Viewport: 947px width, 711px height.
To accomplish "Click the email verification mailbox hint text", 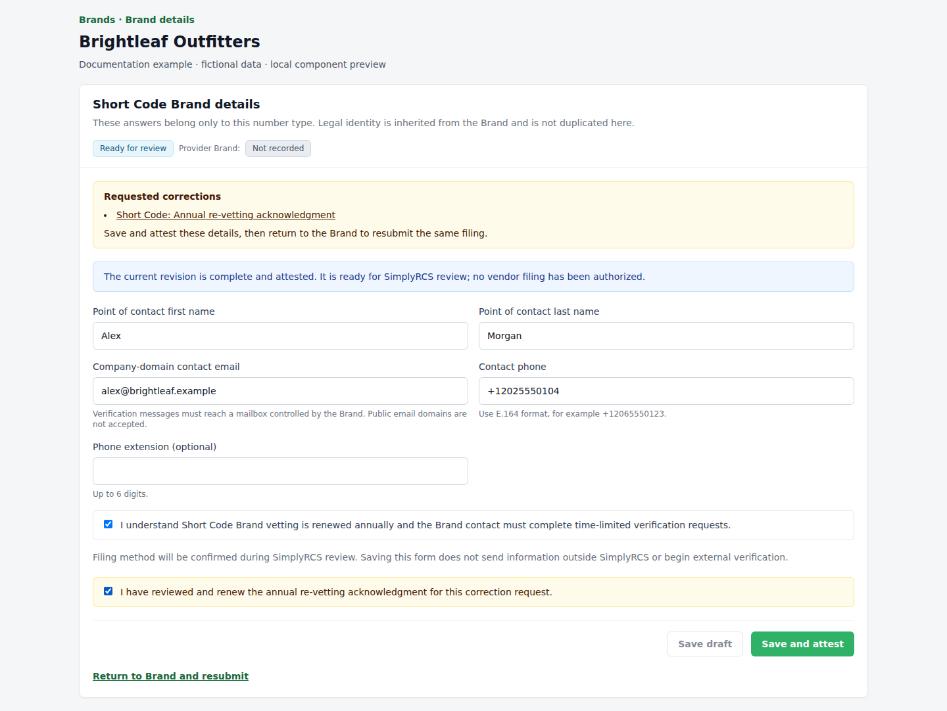I will 280,419.
